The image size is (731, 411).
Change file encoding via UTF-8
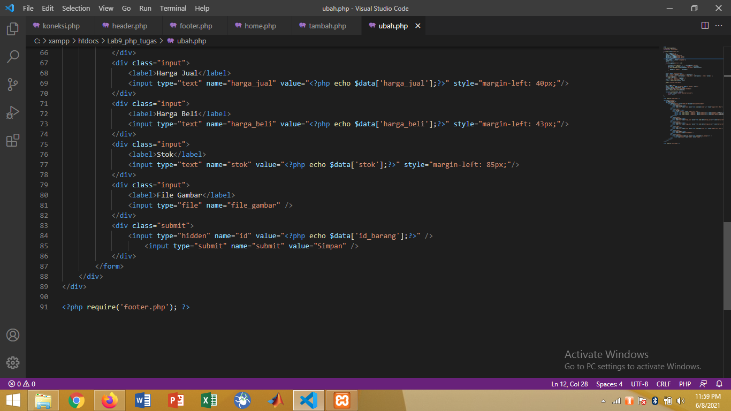coord(639,384)
